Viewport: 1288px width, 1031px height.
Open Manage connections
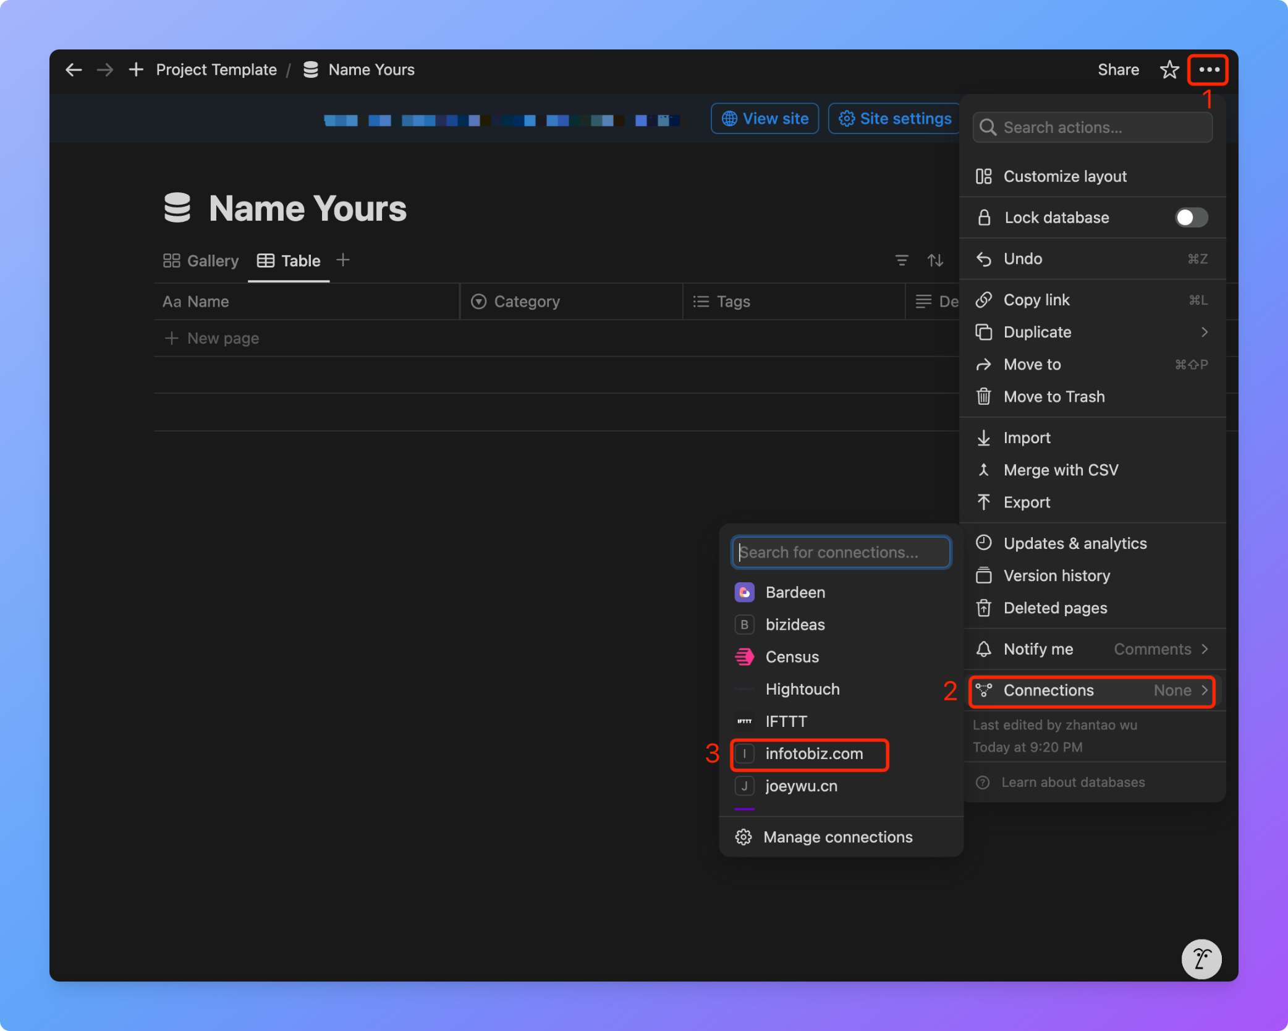tap(838, 837)
